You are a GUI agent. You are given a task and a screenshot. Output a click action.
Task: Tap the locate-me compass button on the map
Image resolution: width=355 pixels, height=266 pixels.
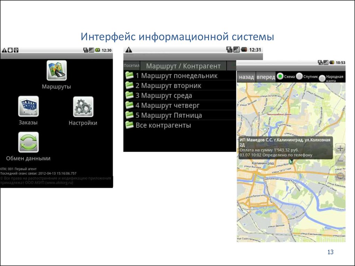pos(340,176)
